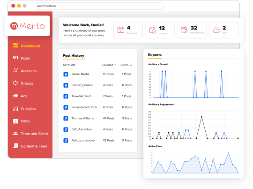The image size is (253, 189).
Task: Open the Dashboard grid icon in sidebar
Action: click(x=15, y=45)
